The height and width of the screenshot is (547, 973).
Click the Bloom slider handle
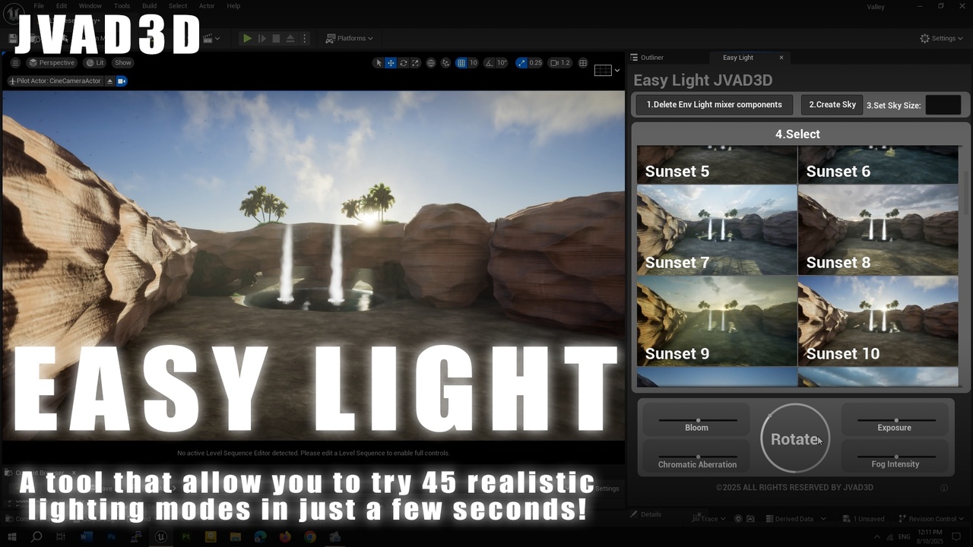(698, 419)
